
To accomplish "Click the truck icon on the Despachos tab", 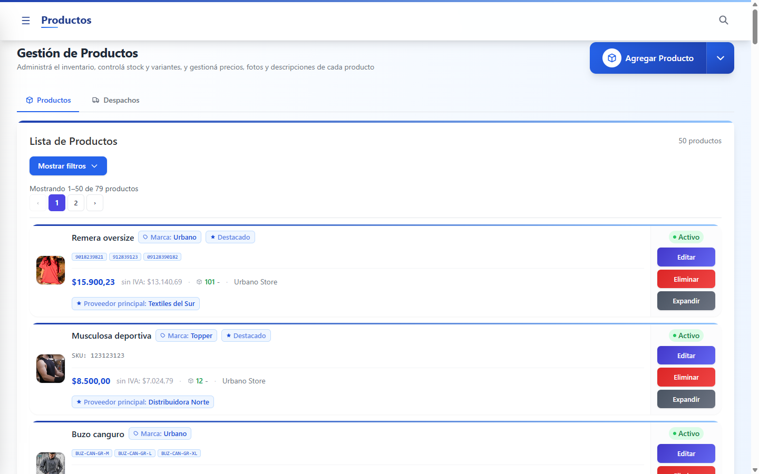I will (x=96, y=100).
